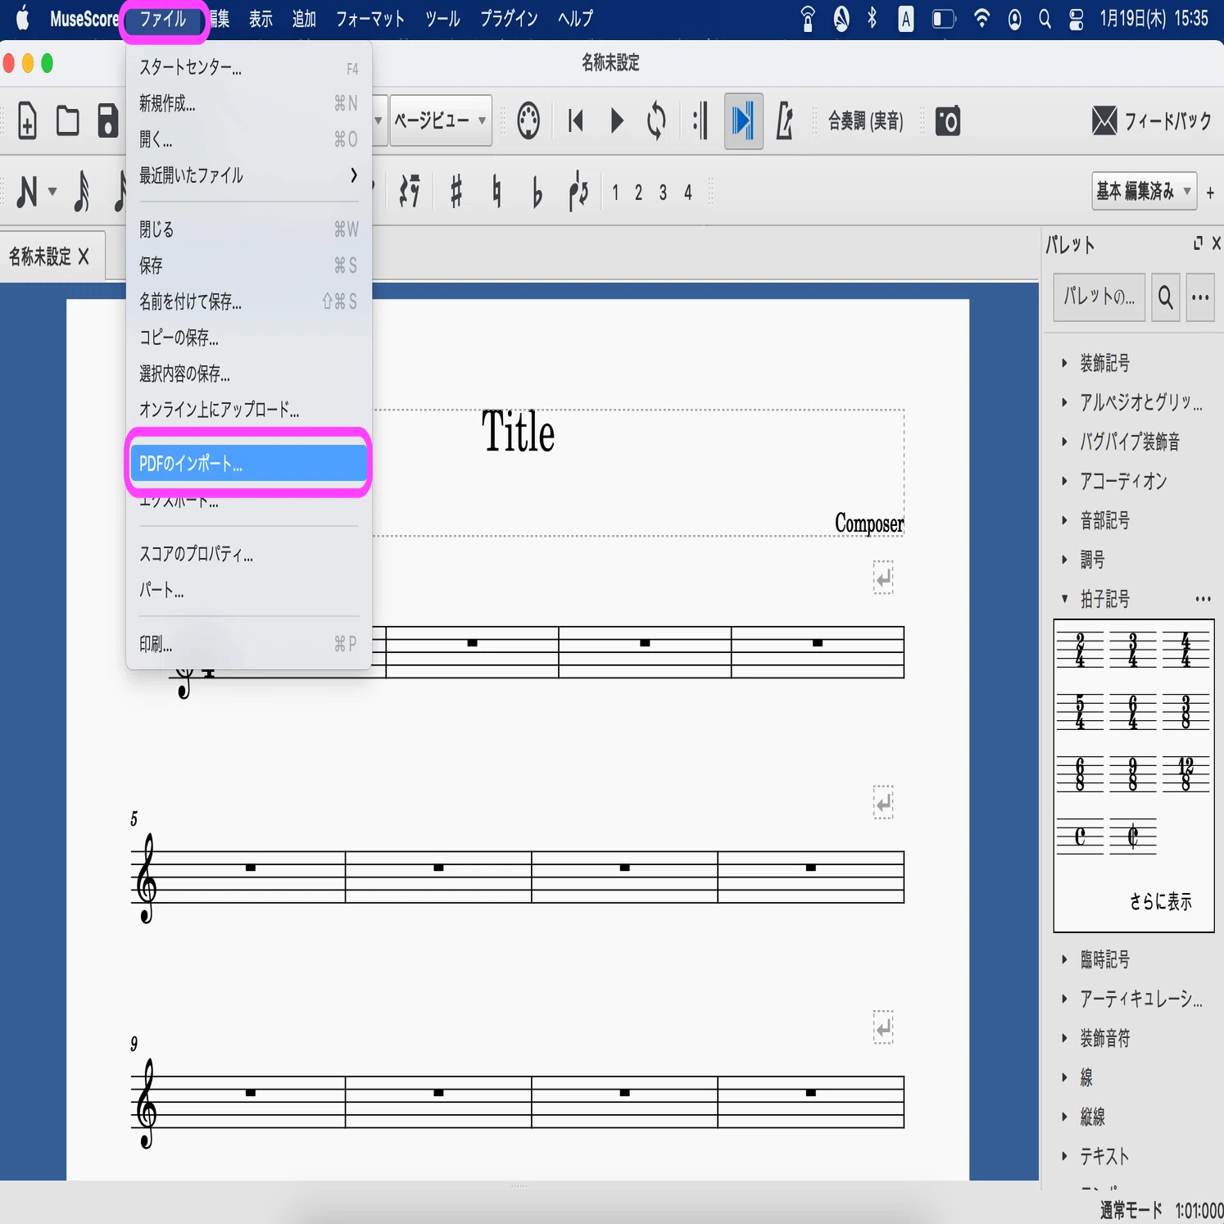Click さらに表示 in time signature palette
The image size is (1224, 1224).
1161,901
